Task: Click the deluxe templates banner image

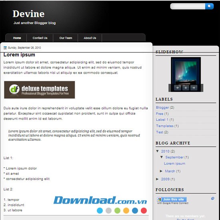Action: pyautogui.click(x=40, y=90)
